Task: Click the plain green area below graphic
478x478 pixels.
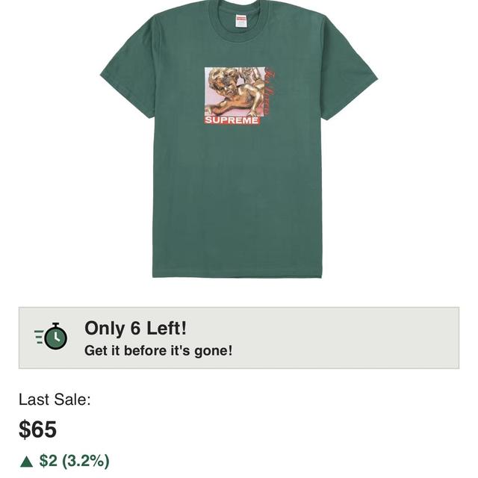Action: click(237, 198)
